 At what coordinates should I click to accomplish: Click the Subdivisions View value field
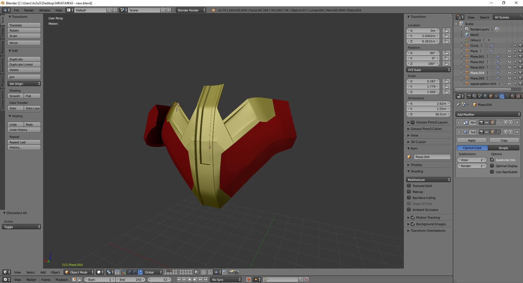click(472, 160)
